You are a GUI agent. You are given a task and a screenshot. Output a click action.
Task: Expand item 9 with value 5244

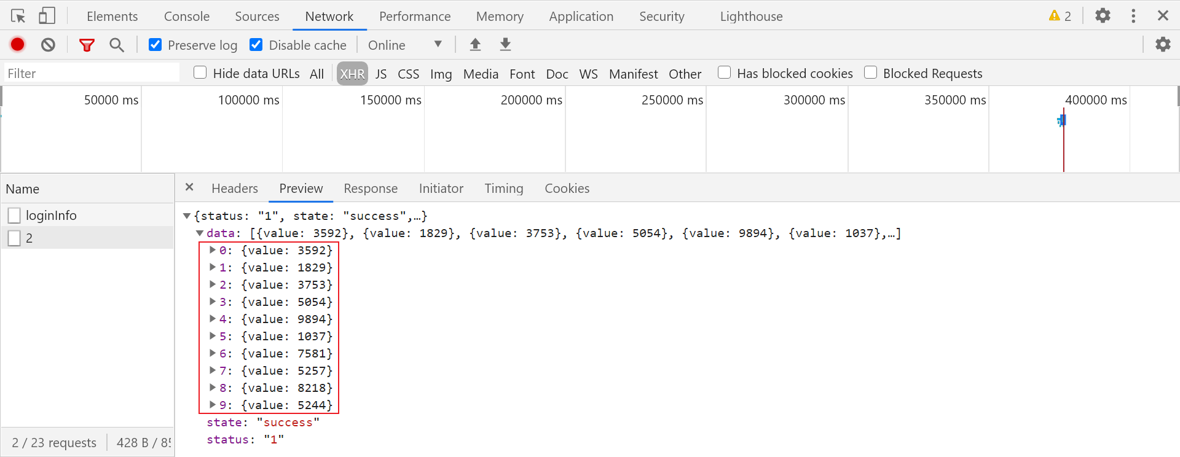coord(213,405)
